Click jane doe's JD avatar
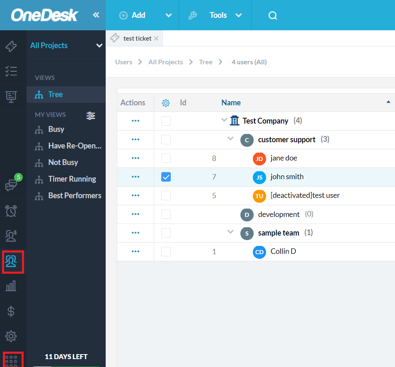This screenshot has height=367, width=395. tap(259, 159)
